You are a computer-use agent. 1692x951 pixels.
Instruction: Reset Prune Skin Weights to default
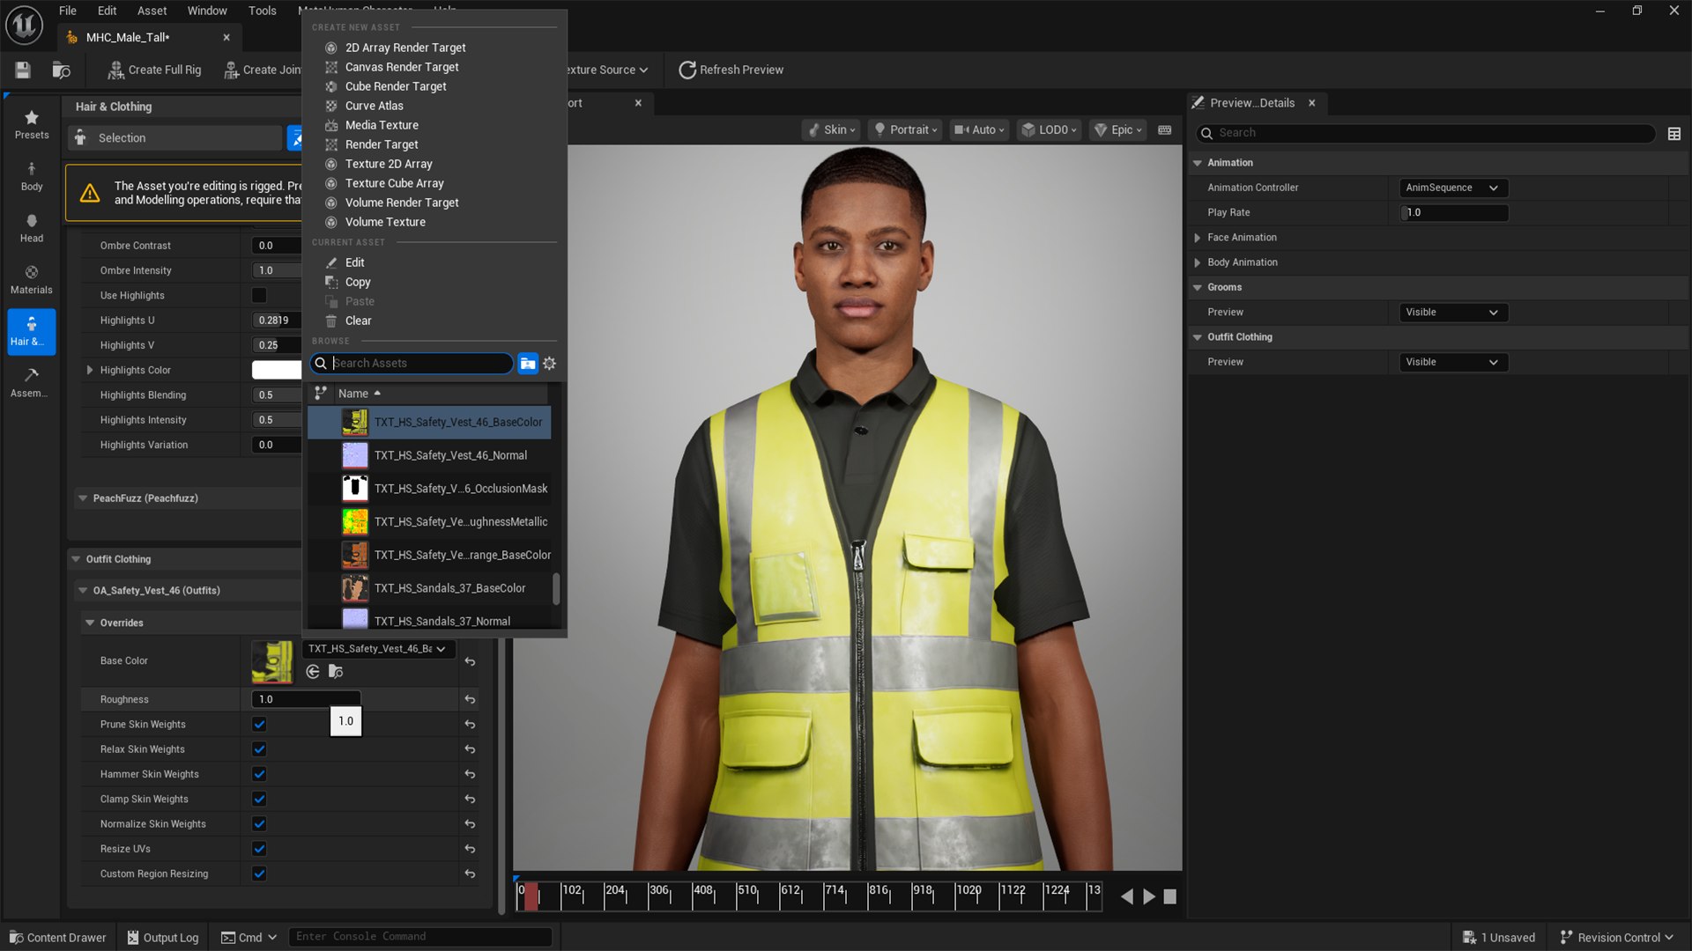click(x=470, y=725)
